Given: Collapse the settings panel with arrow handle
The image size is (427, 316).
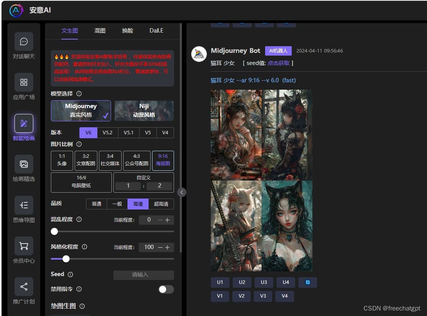Looking at the screenshot, I should (x=182, y=192).
